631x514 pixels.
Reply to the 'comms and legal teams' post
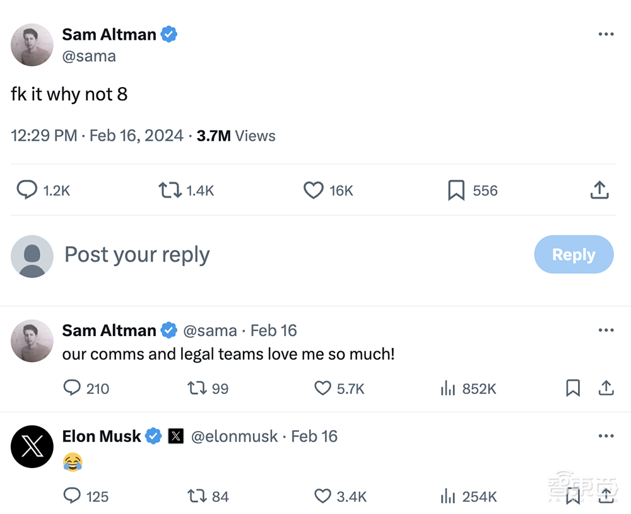click(x=72, y=388)
